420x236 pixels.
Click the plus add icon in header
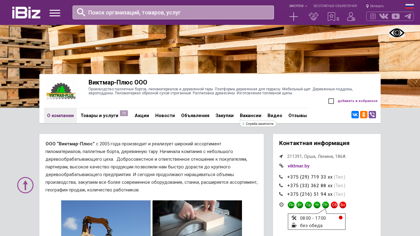294,17
